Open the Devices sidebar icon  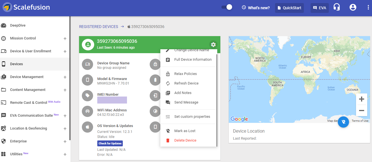click(x=4, y=64)
